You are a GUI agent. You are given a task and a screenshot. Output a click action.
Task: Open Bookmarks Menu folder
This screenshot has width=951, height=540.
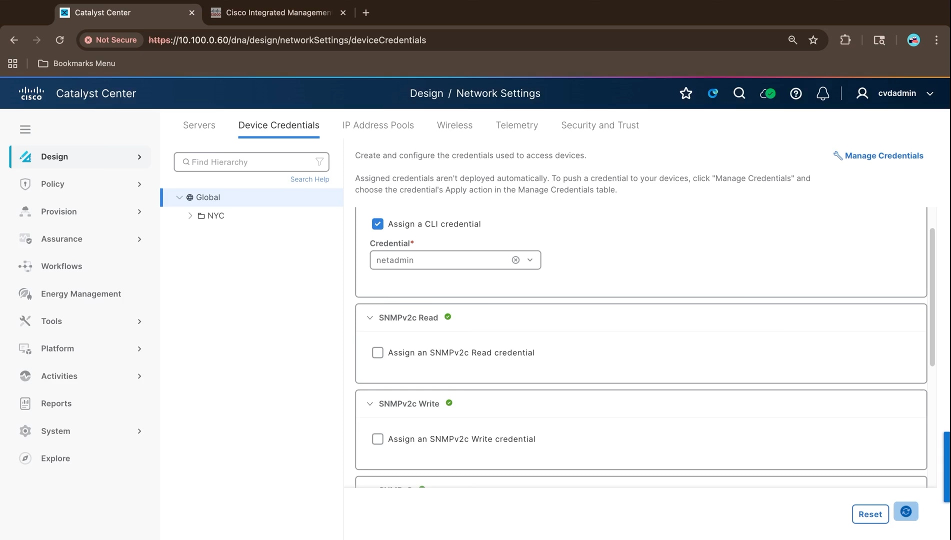click(77, 63)
